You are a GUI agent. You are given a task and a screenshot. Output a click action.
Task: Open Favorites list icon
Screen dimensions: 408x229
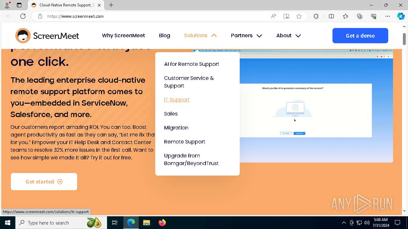click(x=346, y=16)
